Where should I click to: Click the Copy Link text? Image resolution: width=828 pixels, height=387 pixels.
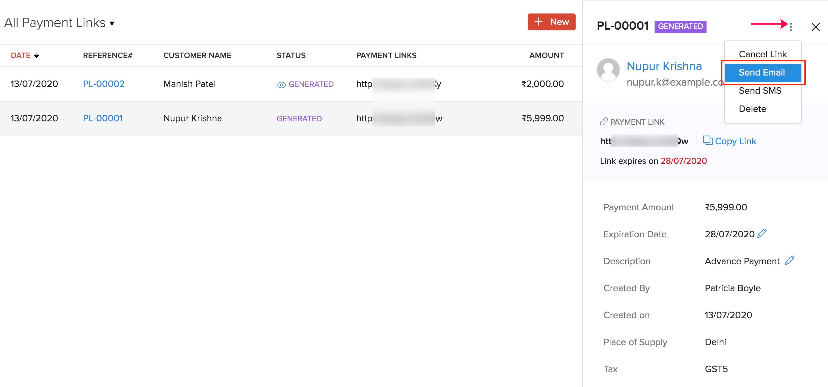[x=735, y=141]
